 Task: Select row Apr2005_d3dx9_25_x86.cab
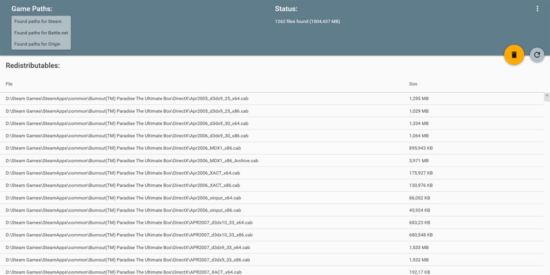point(272,111)
